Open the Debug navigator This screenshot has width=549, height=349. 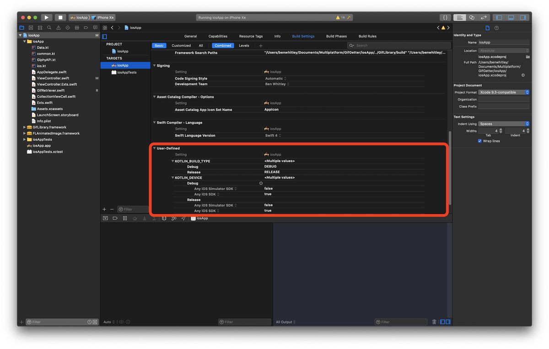coord(76,27)
